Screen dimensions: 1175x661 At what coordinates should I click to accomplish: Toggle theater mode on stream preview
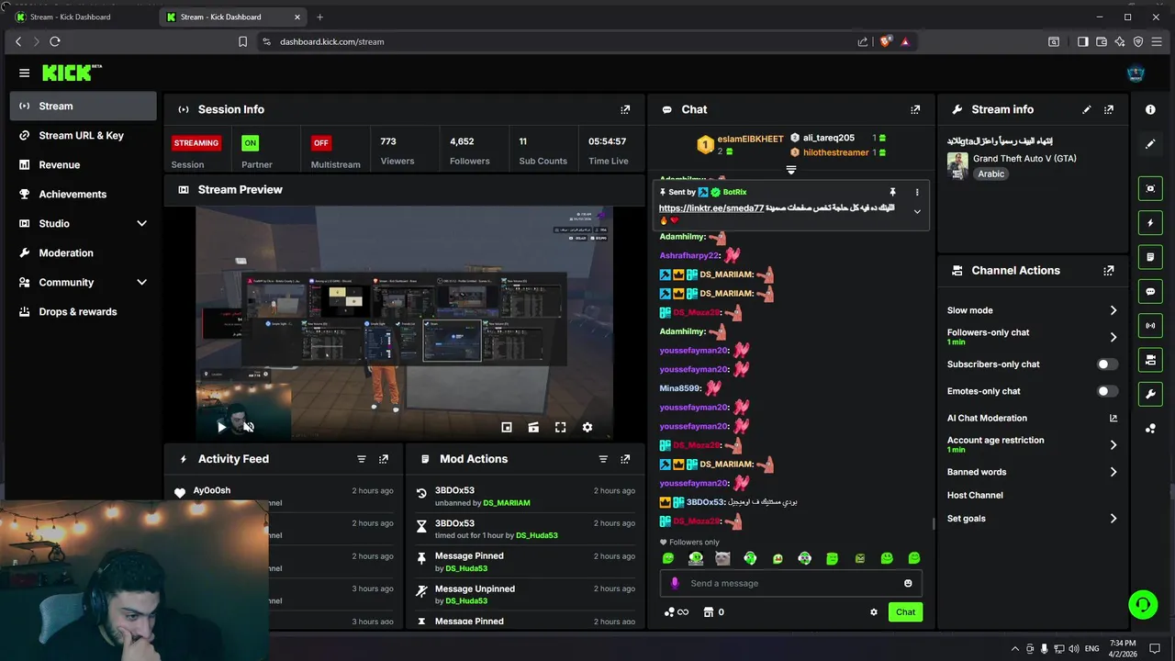[533, 427]
